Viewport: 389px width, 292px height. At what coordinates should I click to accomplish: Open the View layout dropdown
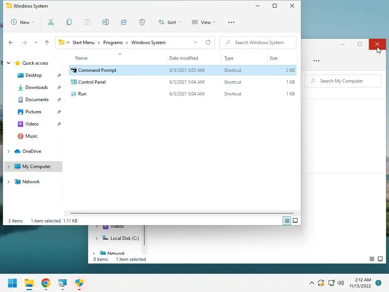pyautogui.click(x=204, y=22)
